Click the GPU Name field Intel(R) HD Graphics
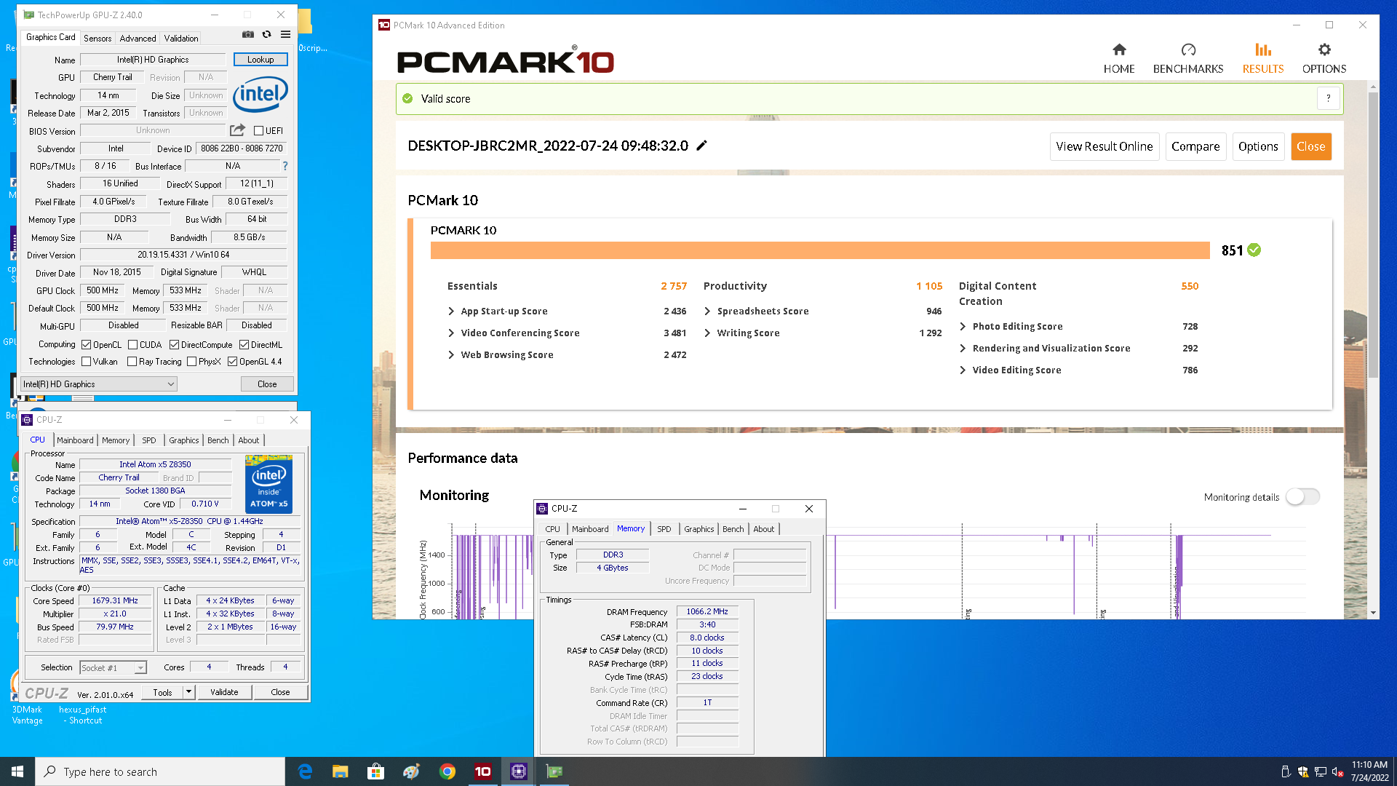 [x=153, y=60]
